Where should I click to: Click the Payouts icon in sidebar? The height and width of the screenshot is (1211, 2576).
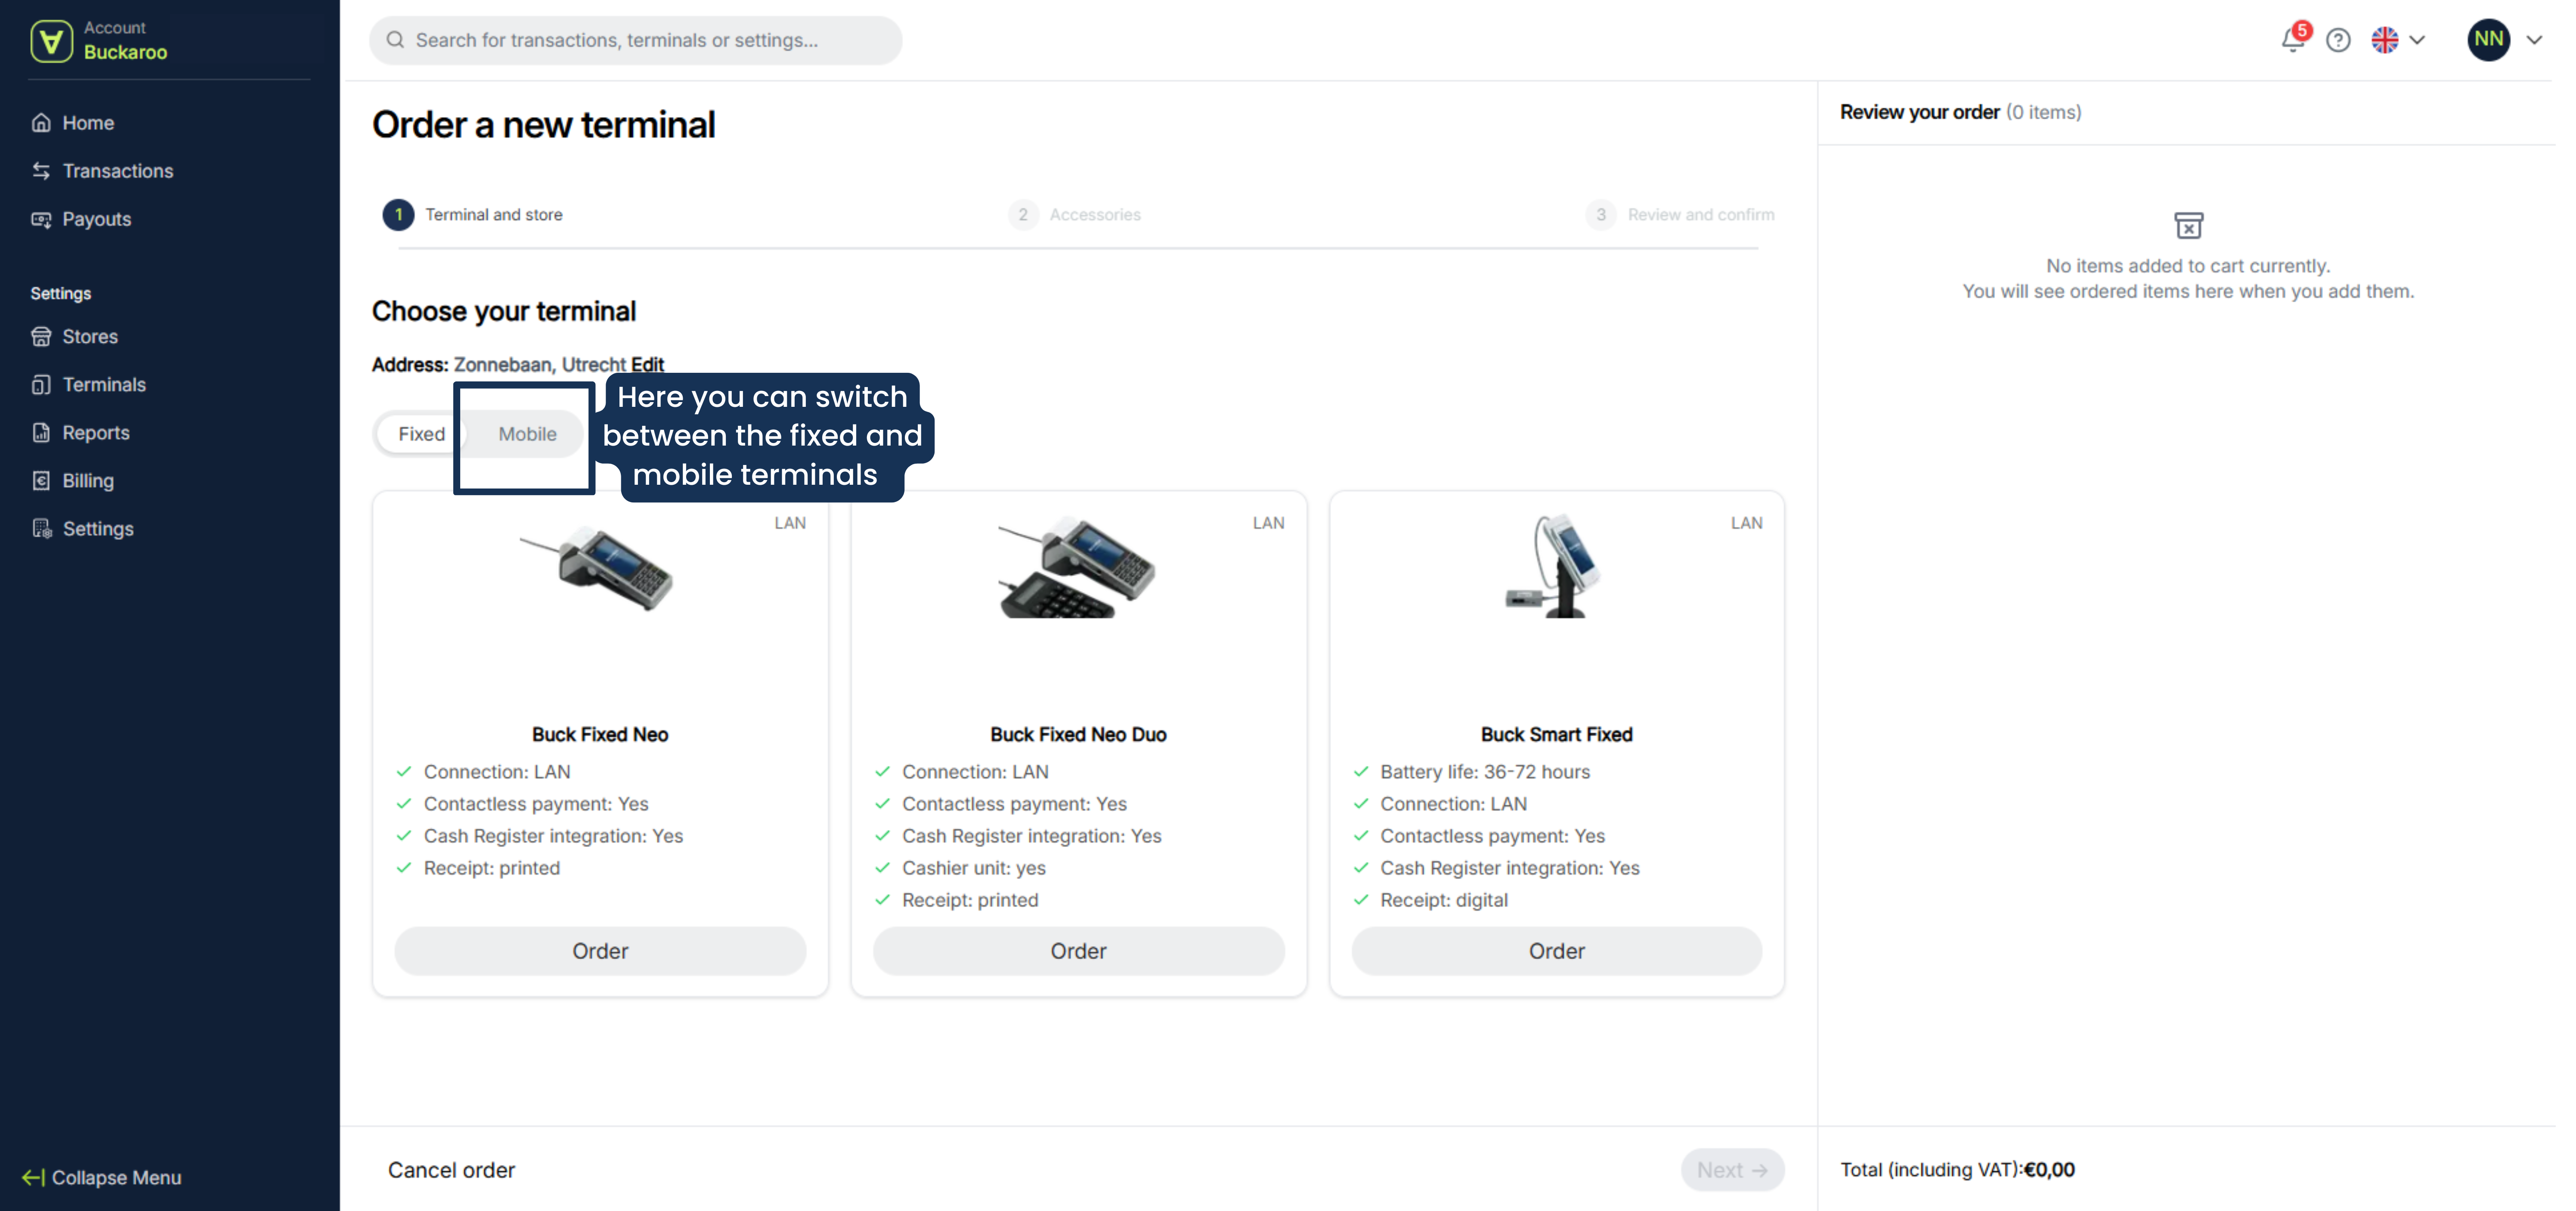[x=41, y=219]
